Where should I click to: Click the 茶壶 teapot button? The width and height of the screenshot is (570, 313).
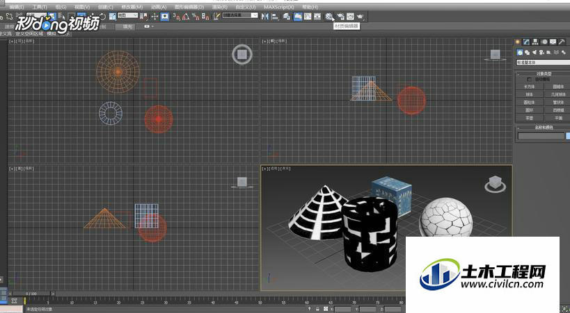529,118
